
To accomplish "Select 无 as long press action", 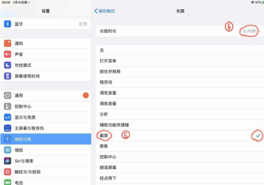I will (180, 50).
